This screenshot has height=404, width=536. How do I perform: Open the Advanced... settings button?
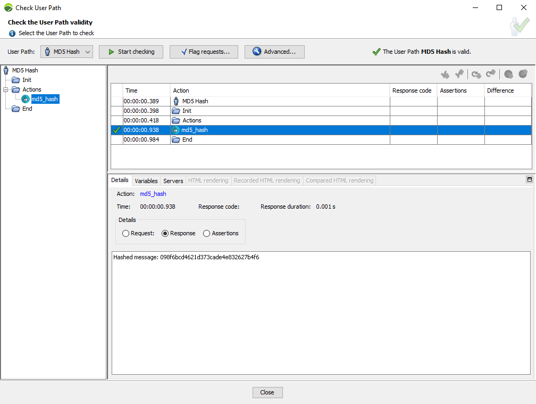point(274,52)
